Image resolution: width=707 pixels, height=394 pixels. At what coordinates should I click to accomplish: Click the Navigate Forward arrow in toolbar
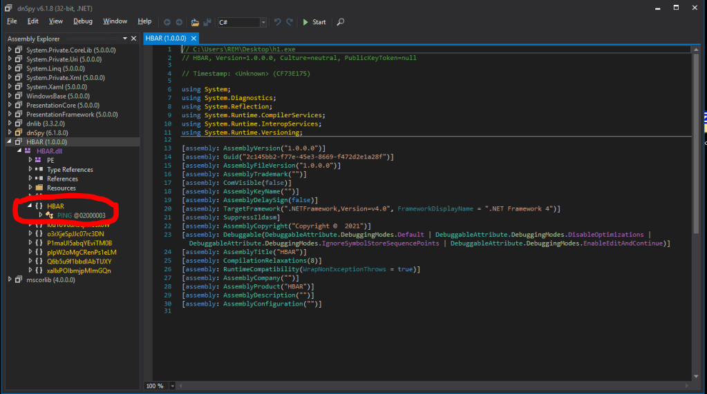pos(179,22)
